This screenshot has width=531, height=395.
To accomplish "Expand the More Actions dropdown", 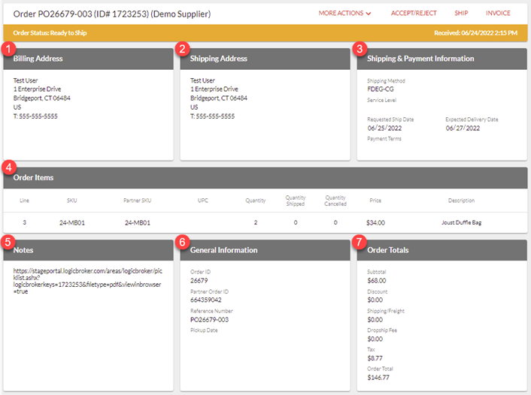I will pyautogui.click(x=344, y=14).
